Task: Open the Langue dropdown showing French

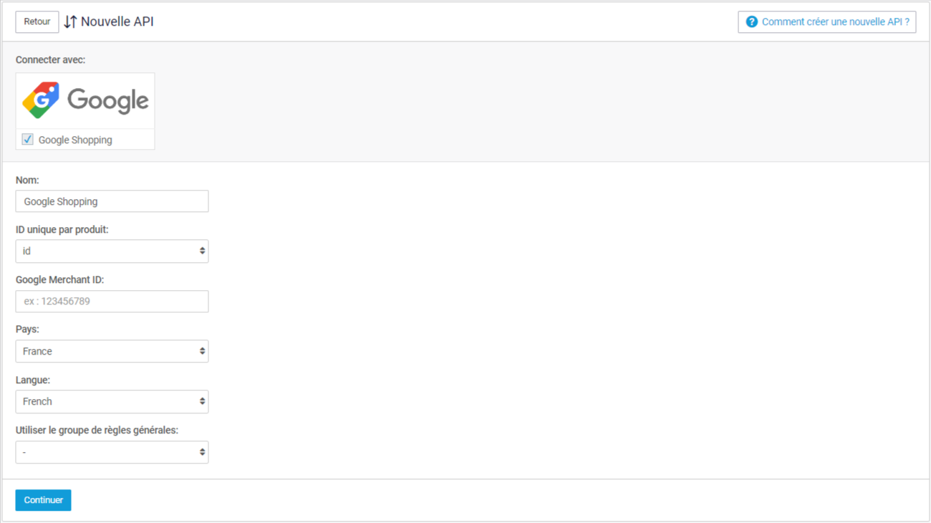Action: click(112, 402)
